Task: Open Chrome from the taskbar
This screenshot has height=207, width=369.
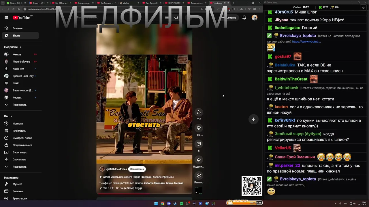Action: click(x=162, y=204)
